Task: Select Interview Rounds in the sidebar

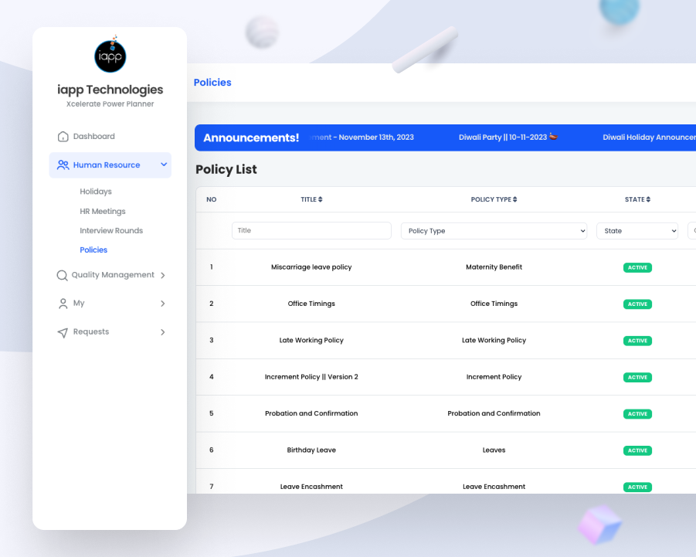Action: coord(111,230)
